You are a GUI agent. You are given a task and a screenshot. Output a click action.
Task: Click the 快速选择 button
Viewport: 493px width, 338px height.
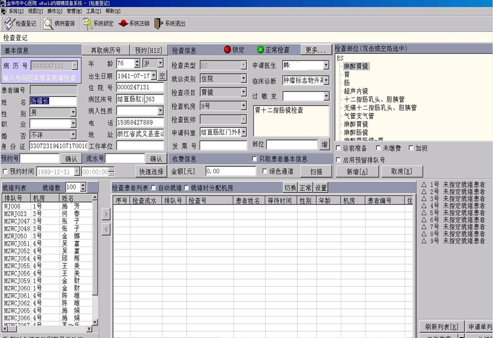pyautogui.click(x=151, y=171)
